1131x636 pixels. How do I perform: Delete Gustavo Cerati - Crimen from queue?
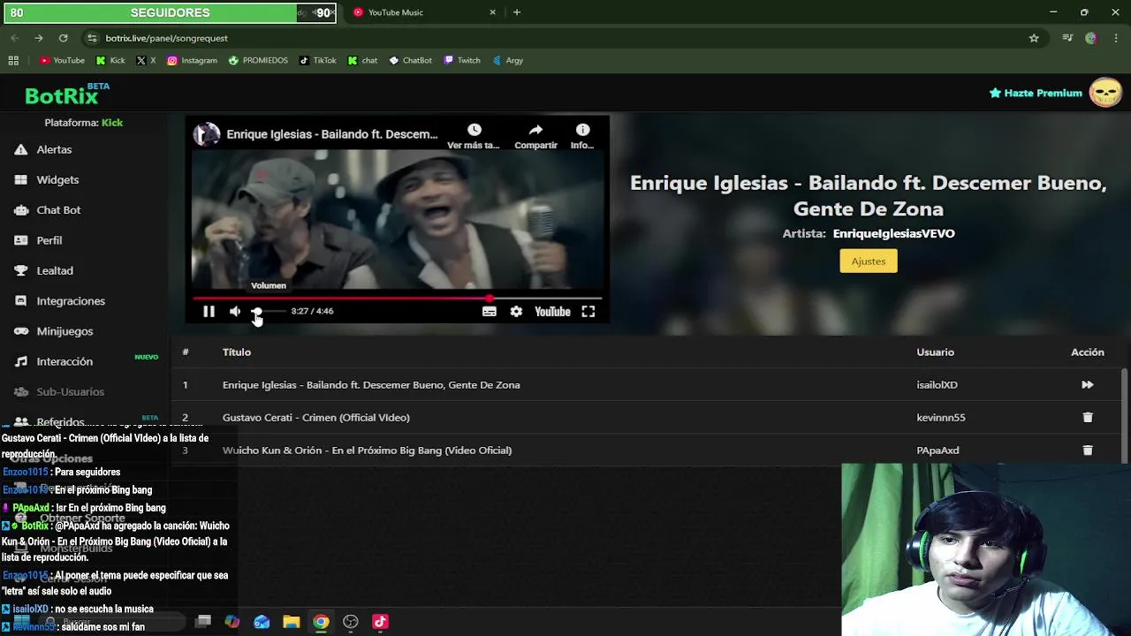[x=1088, y=417]
